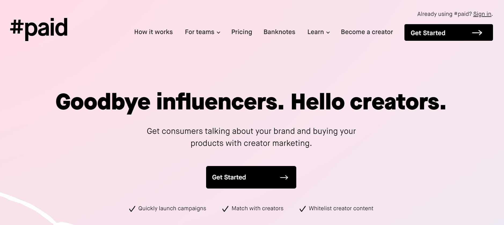Go to the Pricing page

(x=242, y=32)
